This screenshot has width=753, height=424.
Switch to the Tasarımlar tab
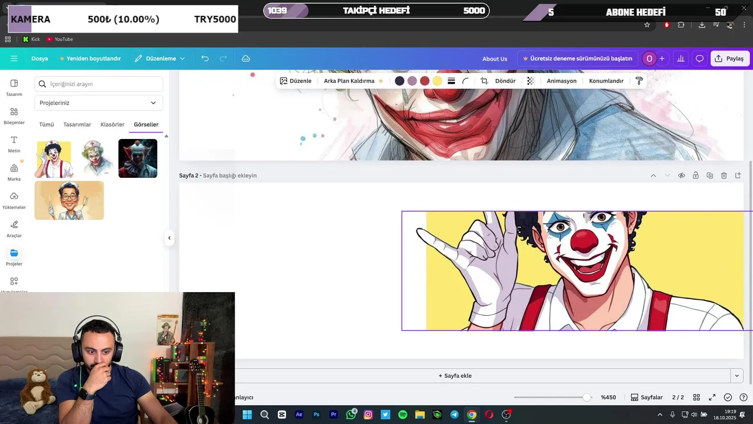[77, 124]
